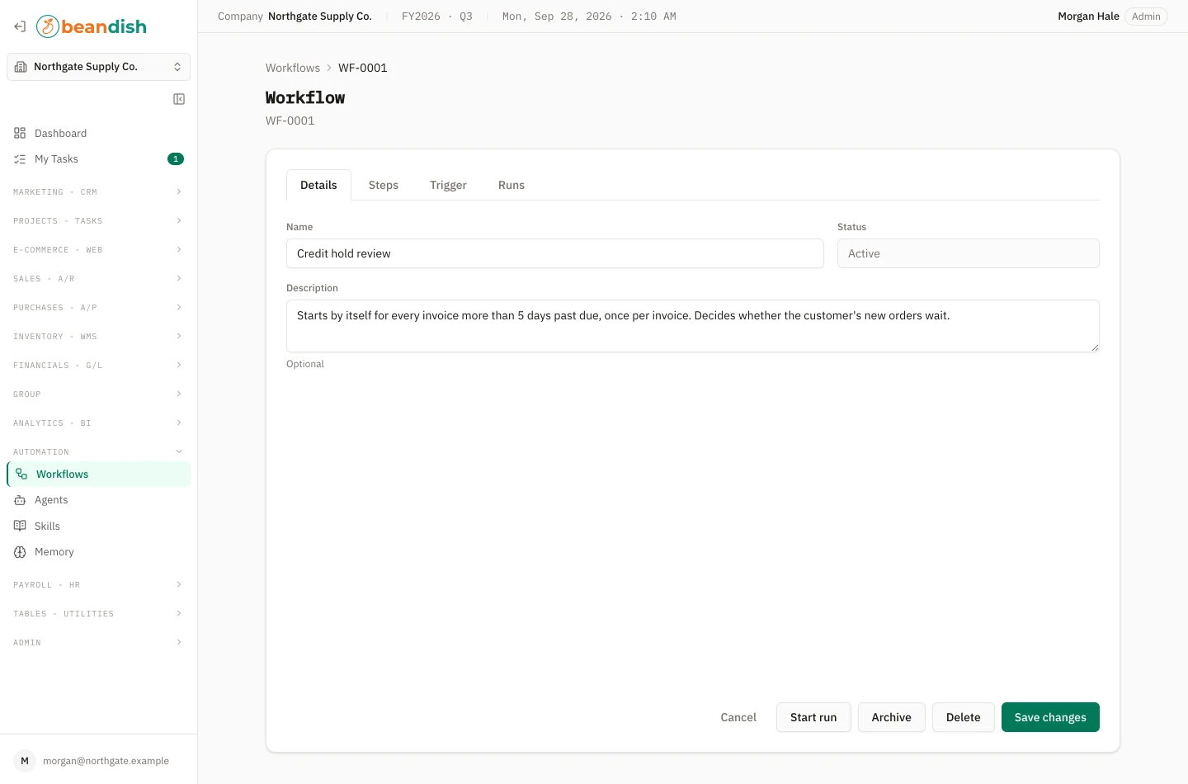Click the beandish logo
The width and height of the screenshot is (1188, 784).
[92, 26]
